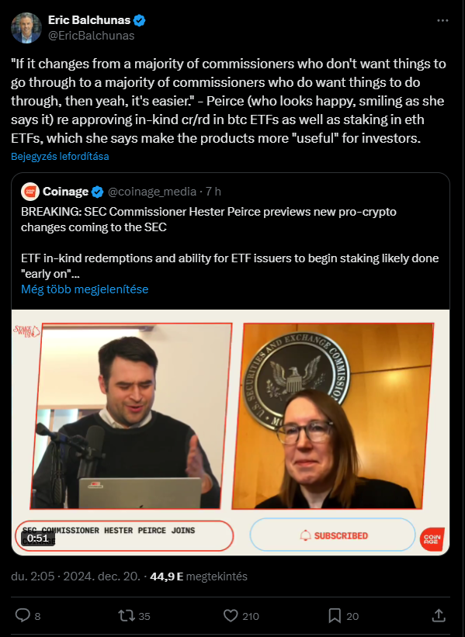Open the @coinage_media handle
Image resolution: width=465 pixels, height=637 pixels.
pyautogui.click(x=152, y=192)
